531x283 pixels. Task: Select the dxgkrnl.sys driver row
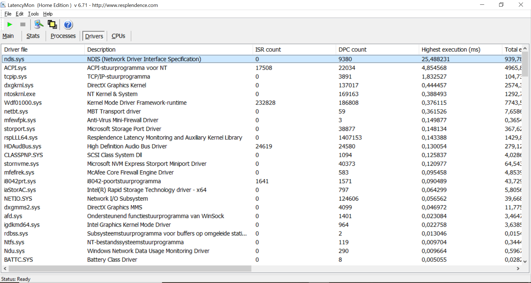click(262, 85)
